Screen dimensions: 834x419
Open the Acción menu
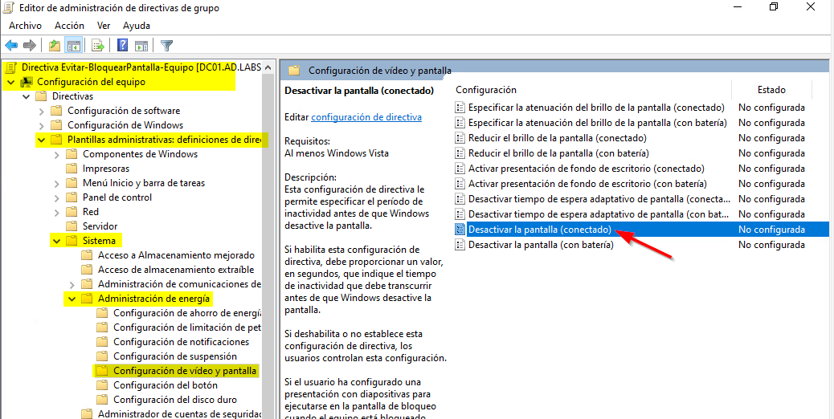coord(69,26)
